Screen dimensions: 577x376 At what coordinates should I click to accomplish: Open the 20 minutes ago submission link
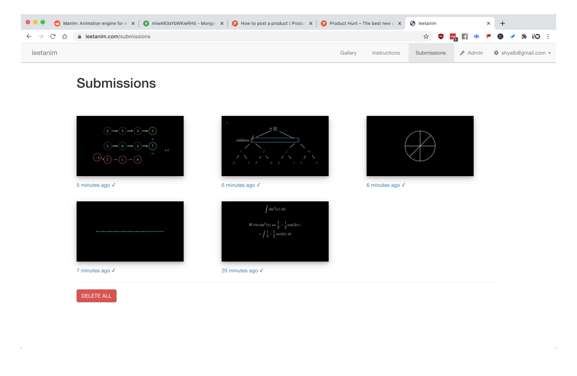click(x=242, y=270)
